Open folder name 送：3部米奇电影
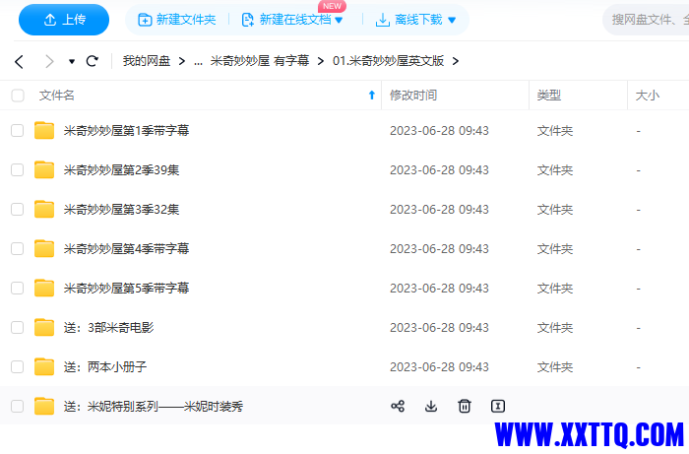The width and height of the screenshot is (689, 454). pyautogui.click(x=109, y=327)
